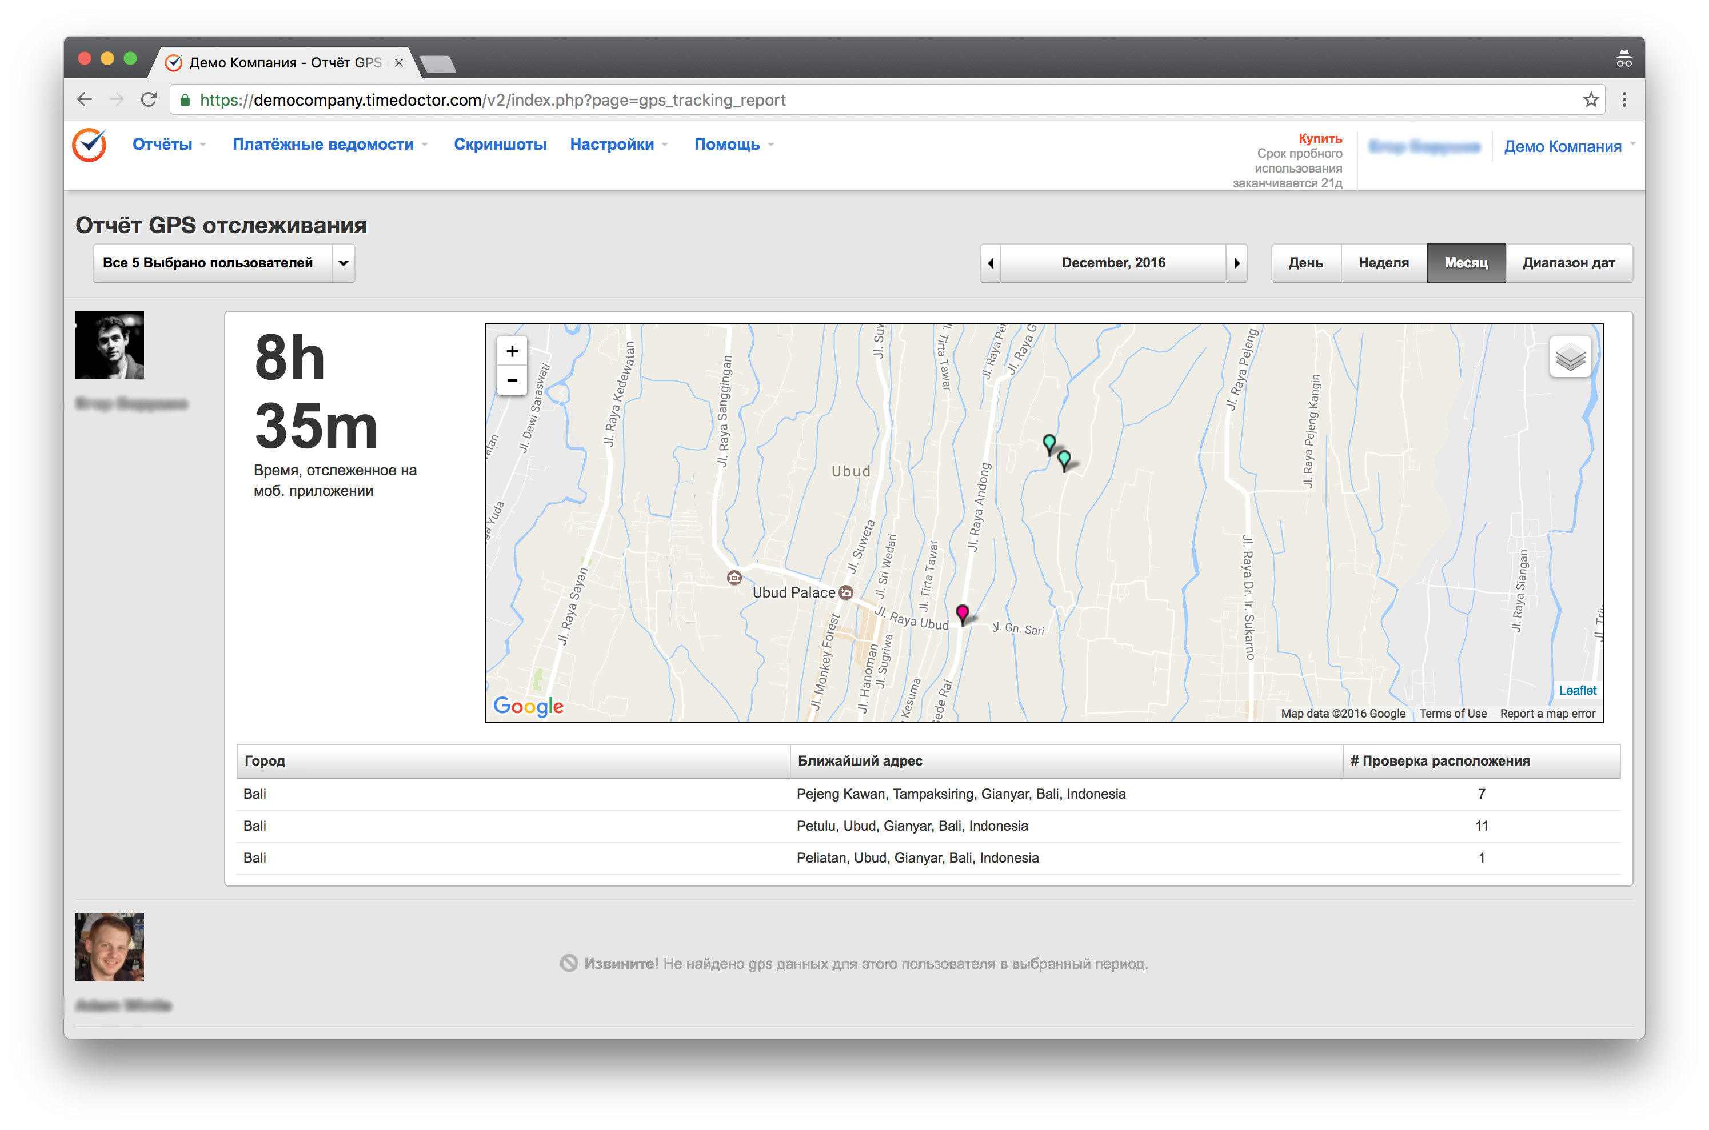Viewport: 1709px width, 1130px height.
Task: Reload the page with refresh icon
Action: click(x=149, y=99)
